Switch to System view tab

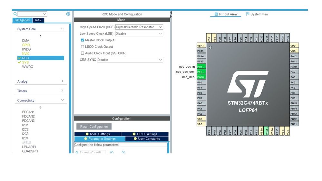point(257,14)
